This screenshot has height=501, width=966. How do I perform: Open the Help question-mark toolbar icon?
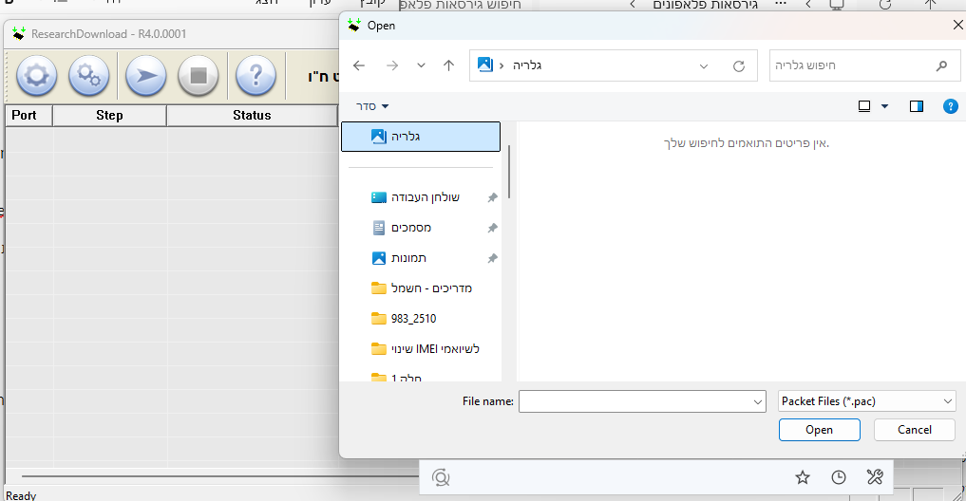255,76
